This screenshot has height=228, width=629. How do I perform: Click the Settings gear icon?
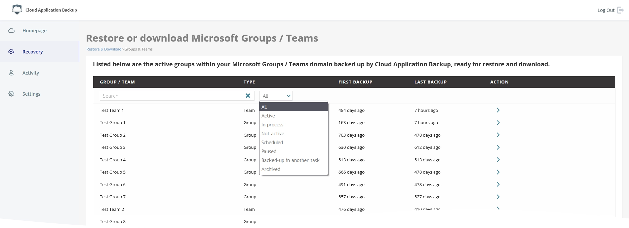coord(11,94)
